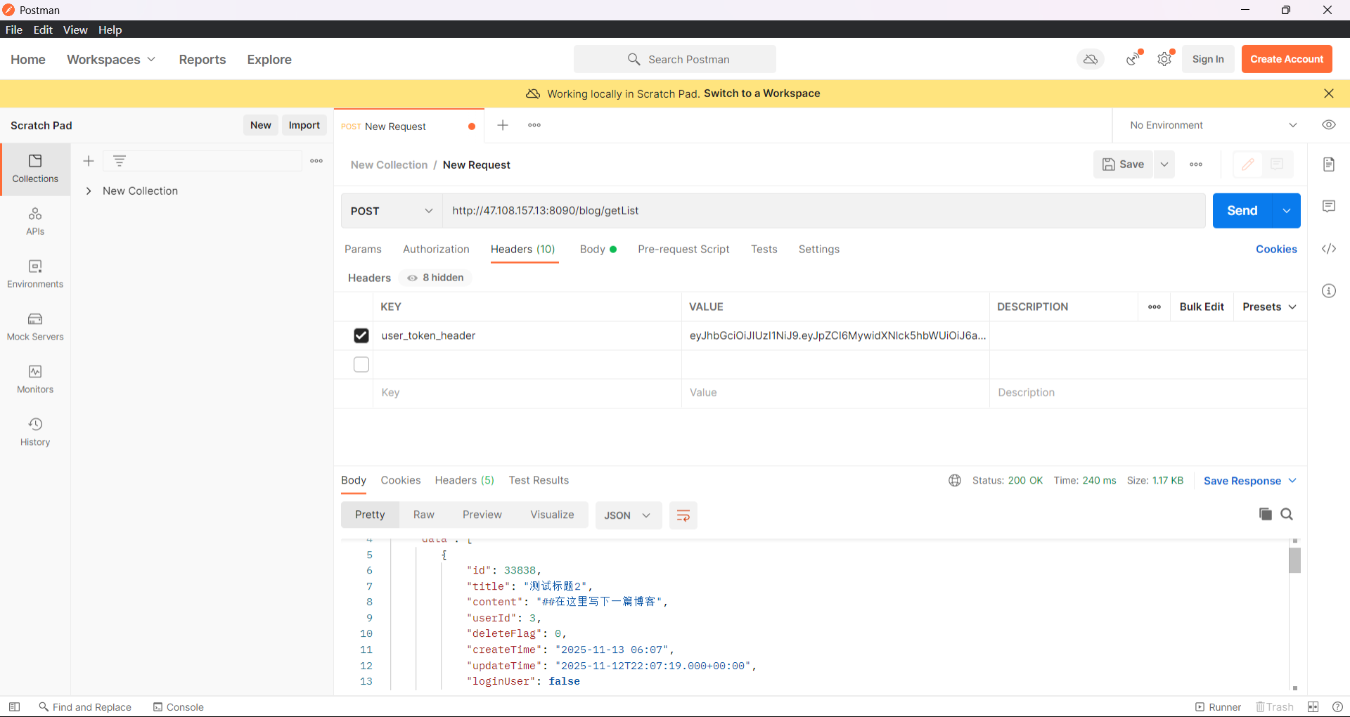Image resolution: width=1350 pixels, height=717 pixels.
Task: Expand the Send options arrow
Action: coord(1287,211)
